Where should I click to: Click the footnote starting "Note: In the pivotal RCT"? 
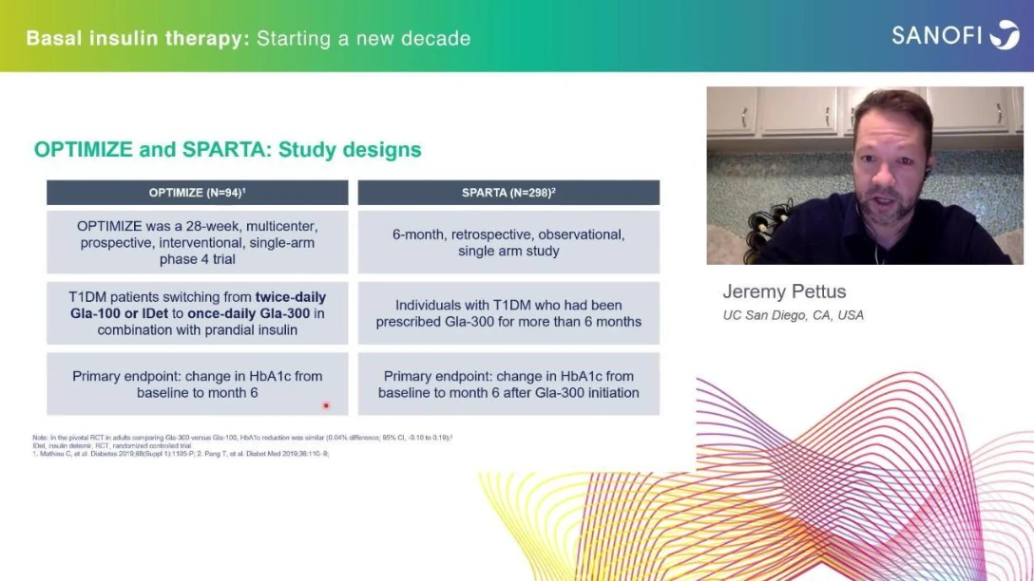[242, 438]
